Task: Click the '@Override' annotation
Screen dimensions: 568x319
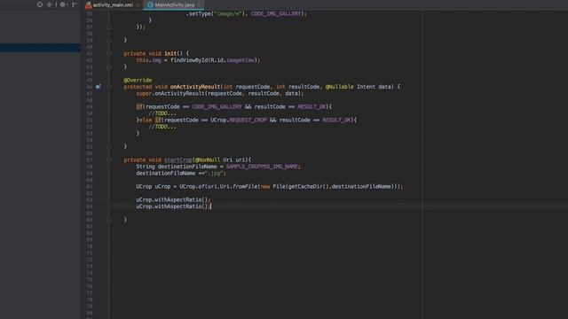Action: click(138, 80)
